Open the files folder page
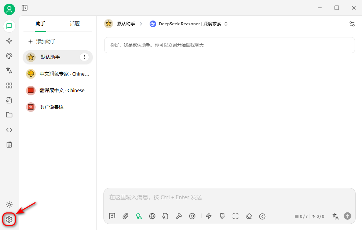362x230 pixels. pyautogui.click(x=9, y=115)
